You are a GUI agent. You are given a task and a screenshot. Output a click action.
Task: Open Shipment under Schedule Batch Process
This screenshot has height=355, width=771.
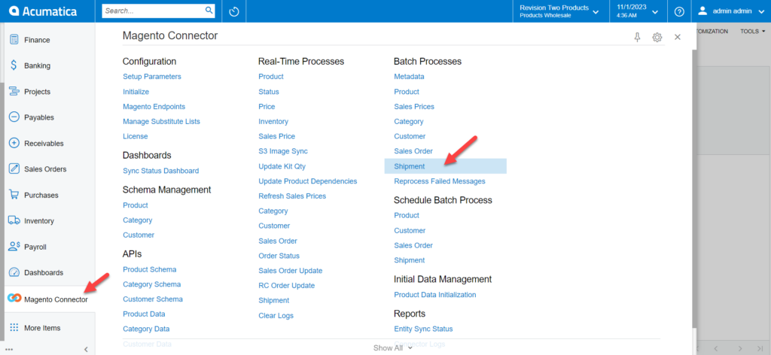409,260
